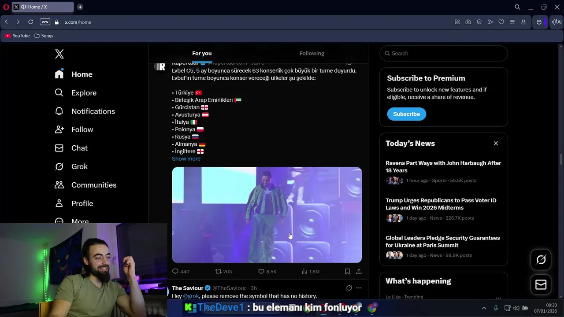Image resolution: width=564 pixels, height=317 pixels.
Task: Like the Lvbel C5 tour tweet
Action: point(267,272)
